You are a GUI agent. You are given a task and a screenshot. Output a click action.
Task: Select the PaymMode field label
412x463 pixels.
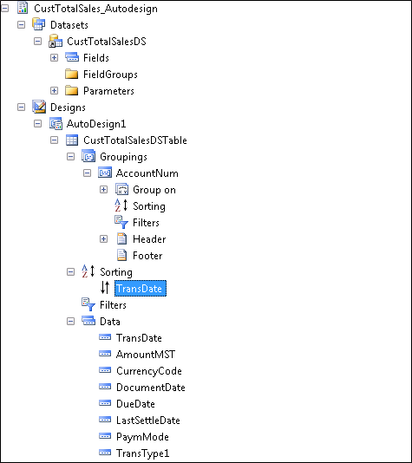[142, 436]
